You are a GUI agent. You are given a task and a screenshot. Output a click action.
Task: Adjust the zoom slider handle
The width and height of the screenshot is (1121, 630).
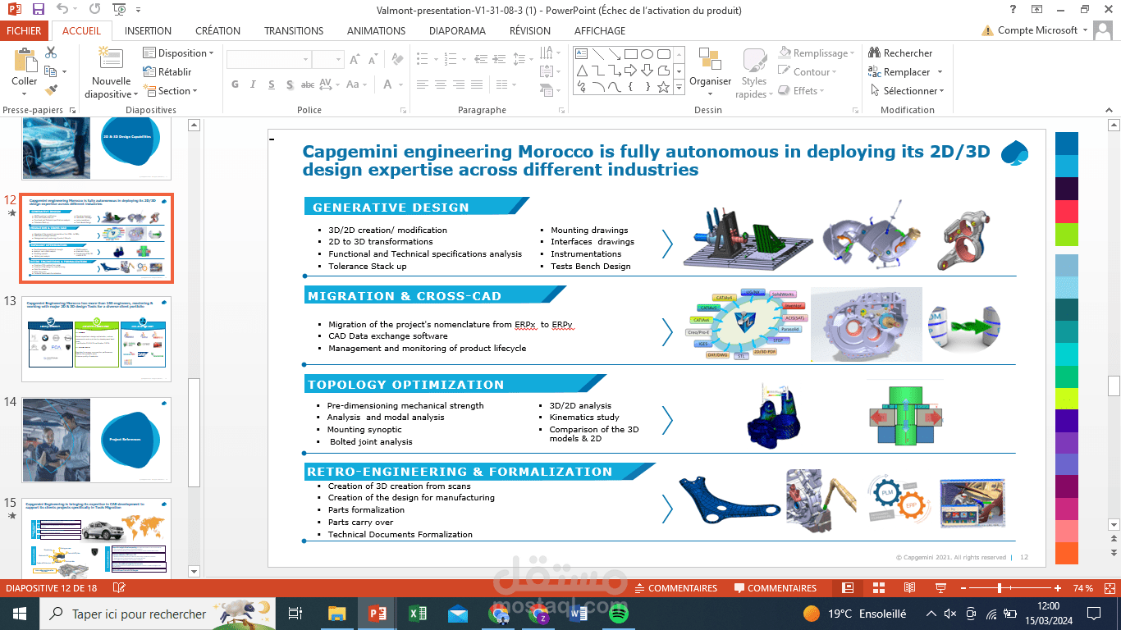click(x=1000, y=588)
